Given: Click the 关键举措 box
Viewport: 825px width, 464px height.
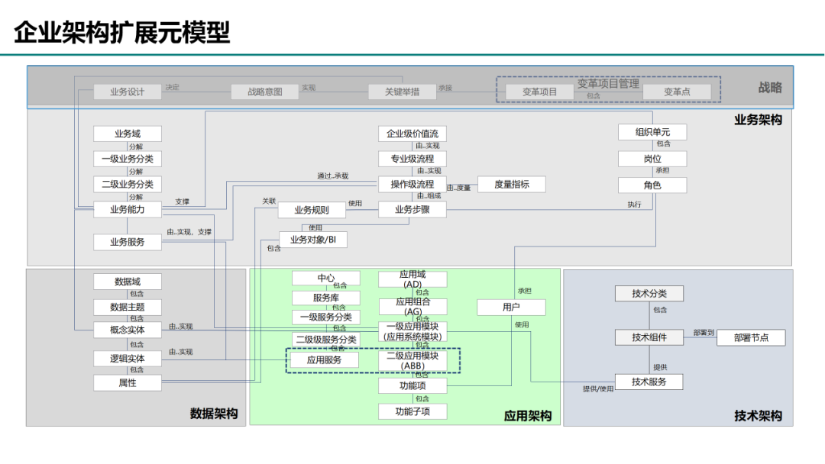Looking at the screenshot, I should point(403,92).
